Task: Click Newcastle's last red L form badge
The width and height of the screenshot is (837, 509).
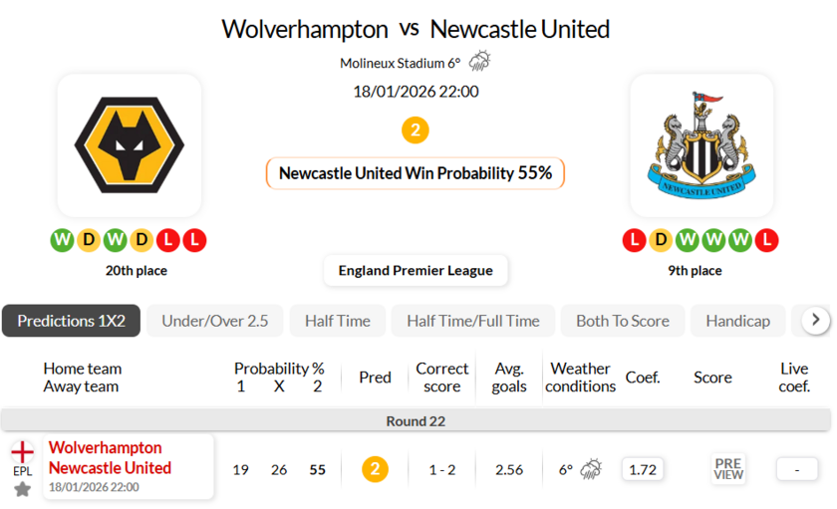Action: click(x=766, y=240)
